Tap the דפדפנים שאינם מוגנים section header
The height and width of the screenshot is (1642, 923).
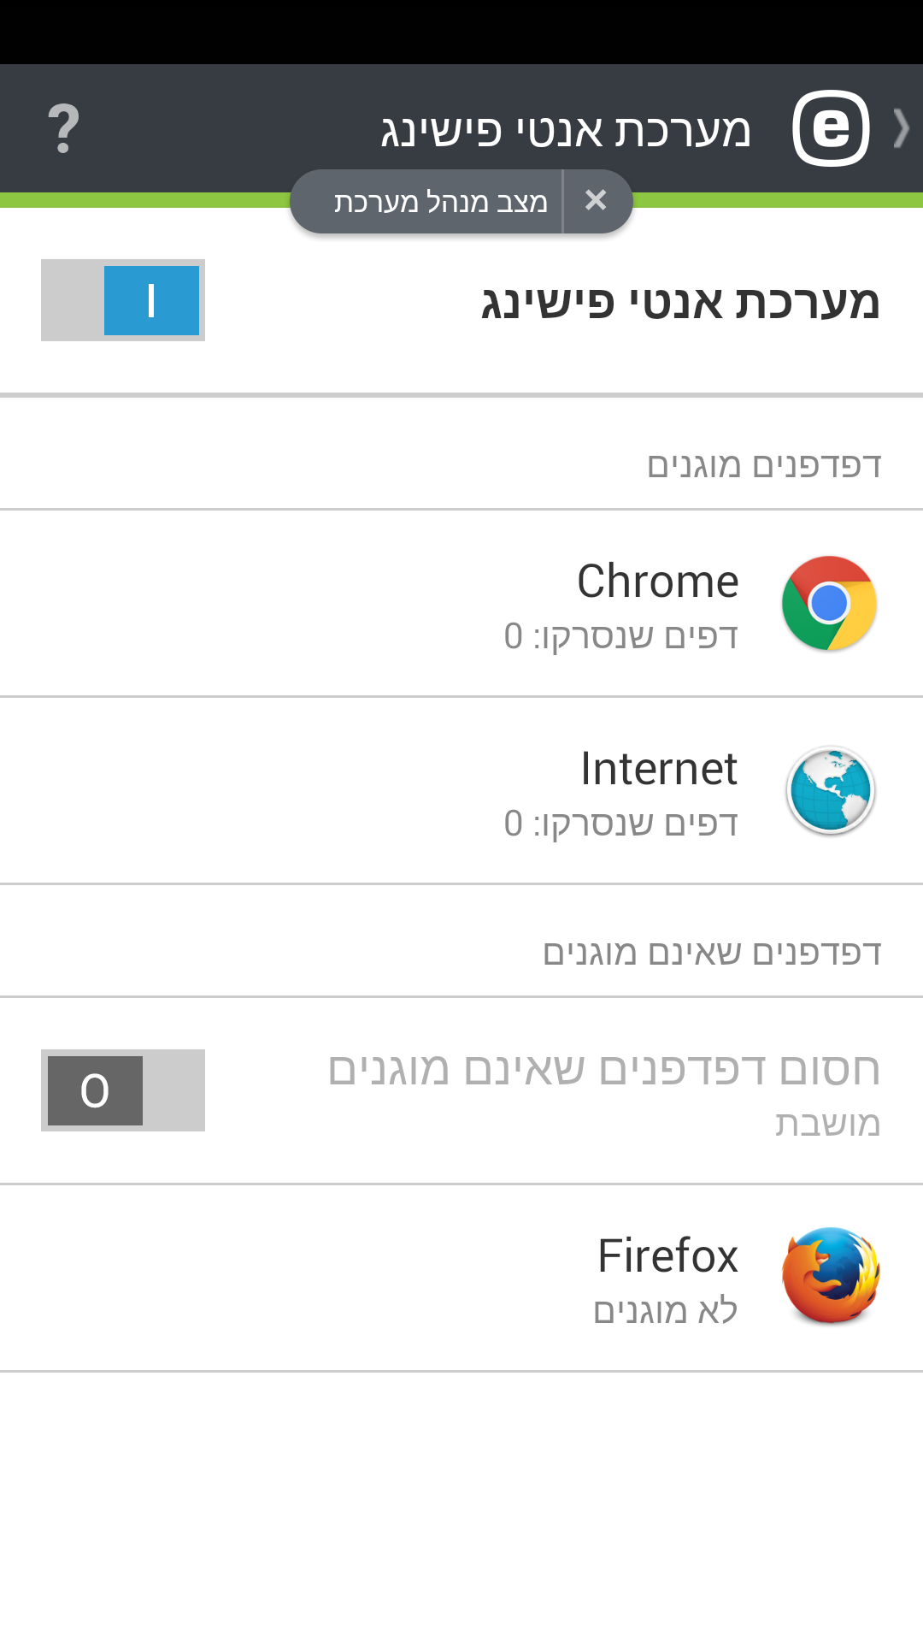pyautogui.click(x=712, y=953)
